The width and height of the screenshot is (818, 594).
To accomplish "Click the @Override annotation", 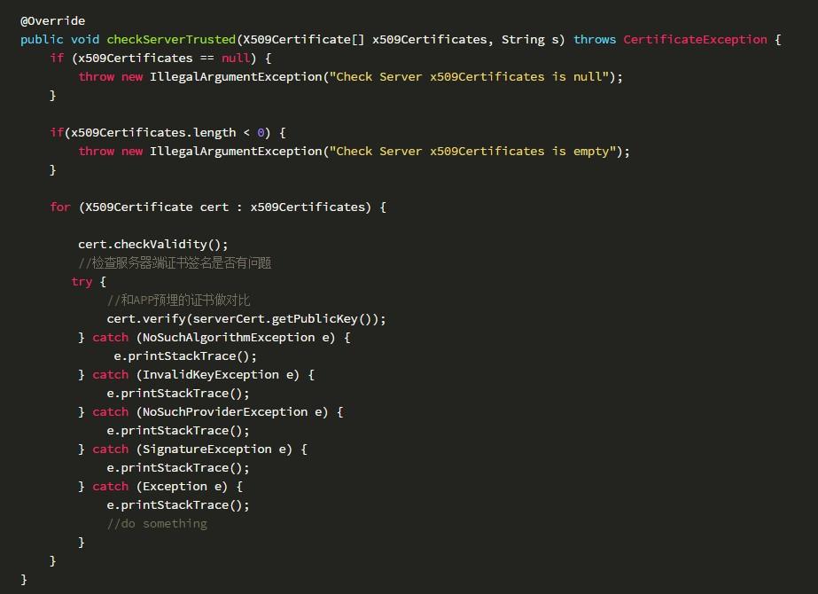I will 52,21.
